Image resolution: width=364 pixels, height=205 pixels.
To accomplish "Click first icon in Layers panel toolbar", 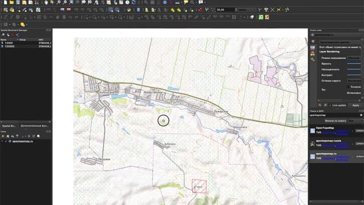I will 3,136.
